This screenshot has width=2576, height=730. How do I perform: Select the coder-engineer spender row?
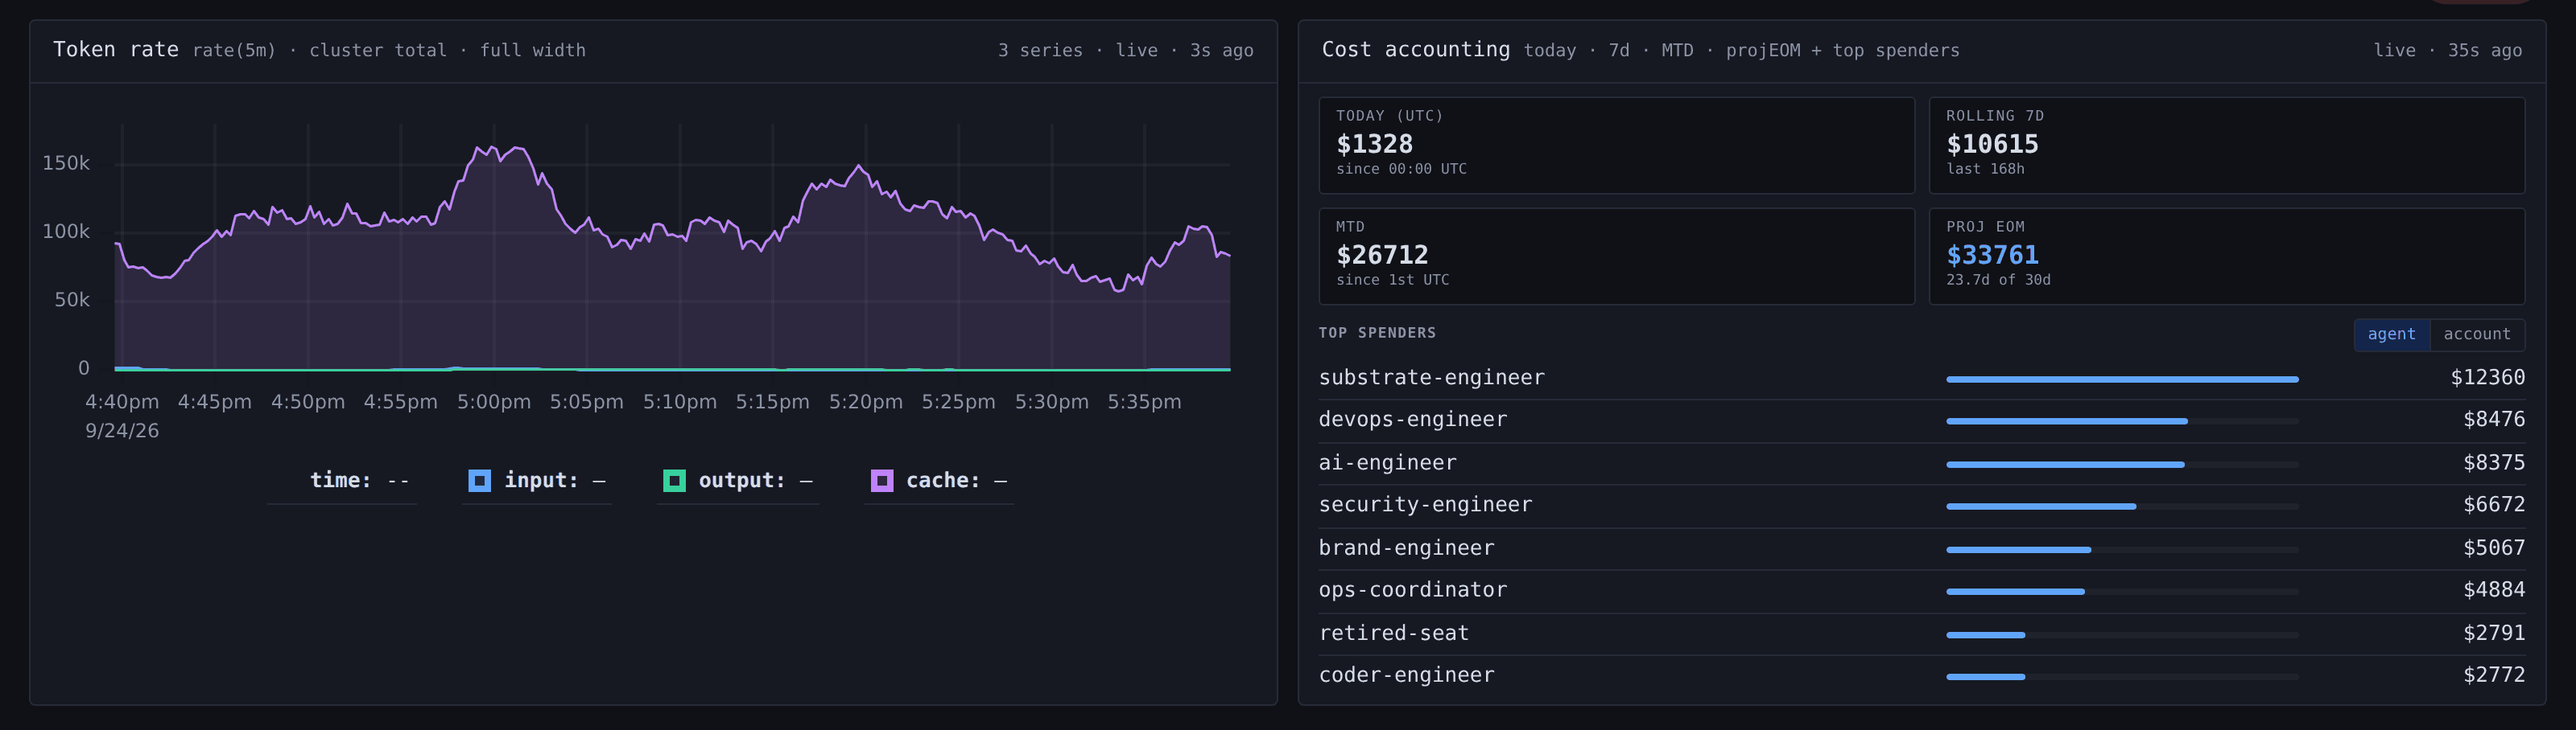point(1921,676)
